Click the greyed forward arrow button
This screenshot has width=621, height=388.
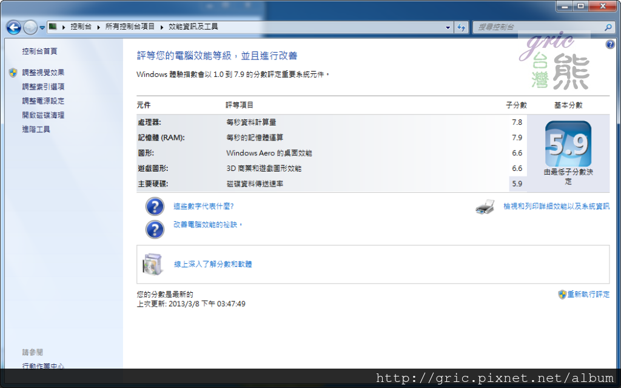coord(30,27)
